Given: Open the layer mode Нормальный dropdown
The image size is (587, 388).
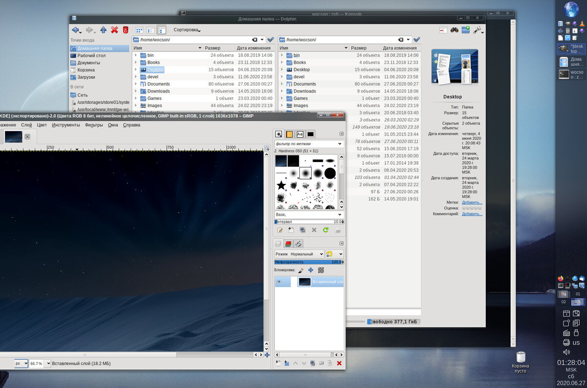Looking at the screenshot, I should pos(299,254).
